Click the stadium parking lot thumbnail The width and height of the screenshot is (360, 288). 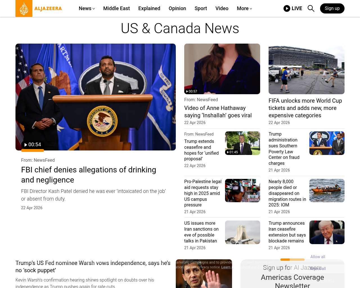coord(307,69)
